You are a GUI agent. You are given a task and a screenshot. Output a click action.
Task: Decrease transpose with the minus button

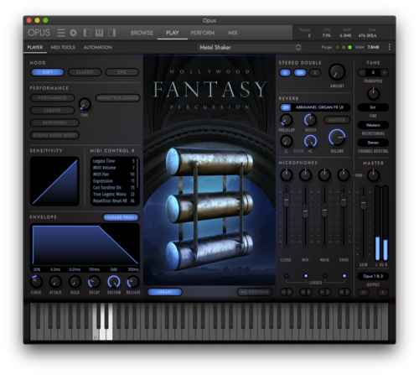(362, 72)
